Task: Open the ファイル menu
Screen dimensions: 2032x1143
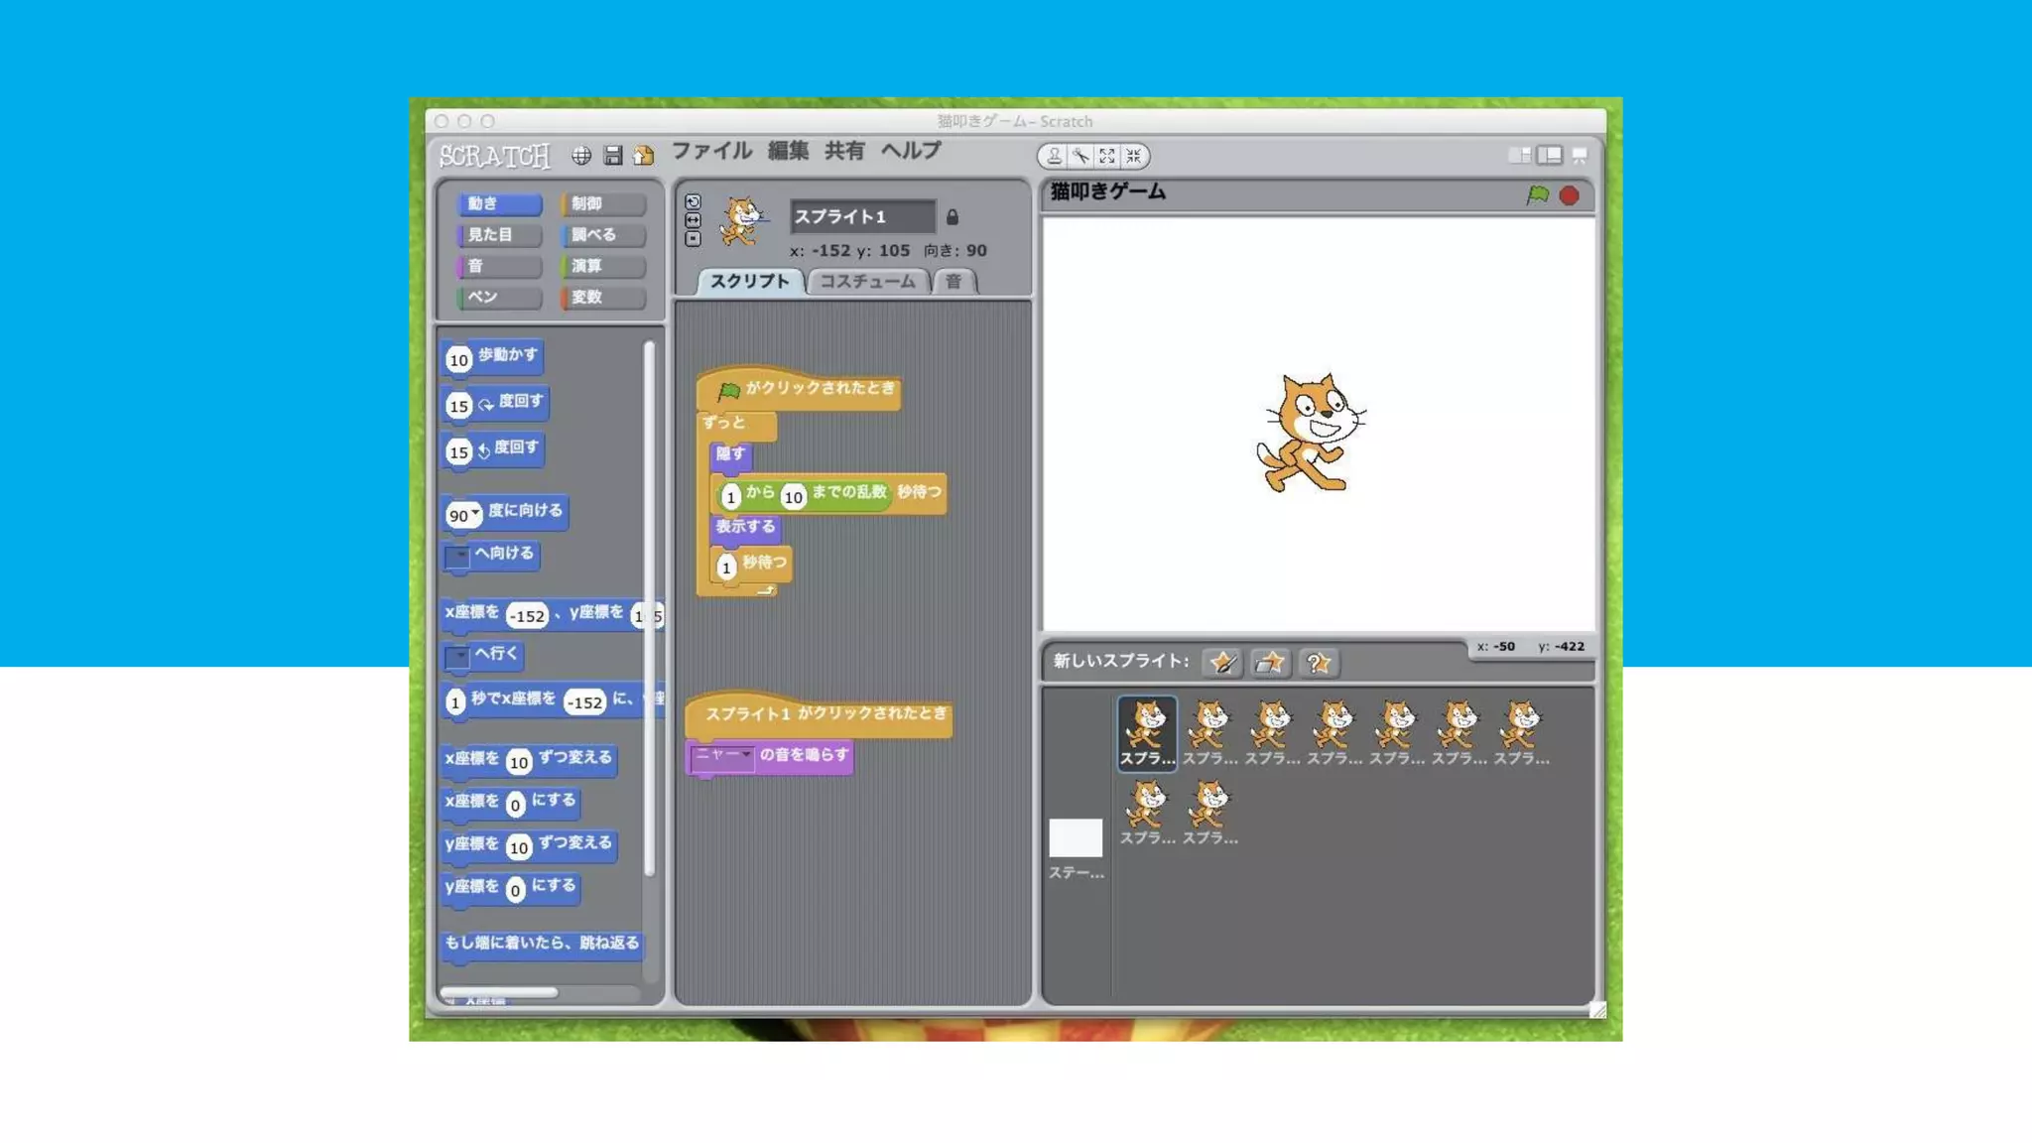Action: (x=711, y=151)
